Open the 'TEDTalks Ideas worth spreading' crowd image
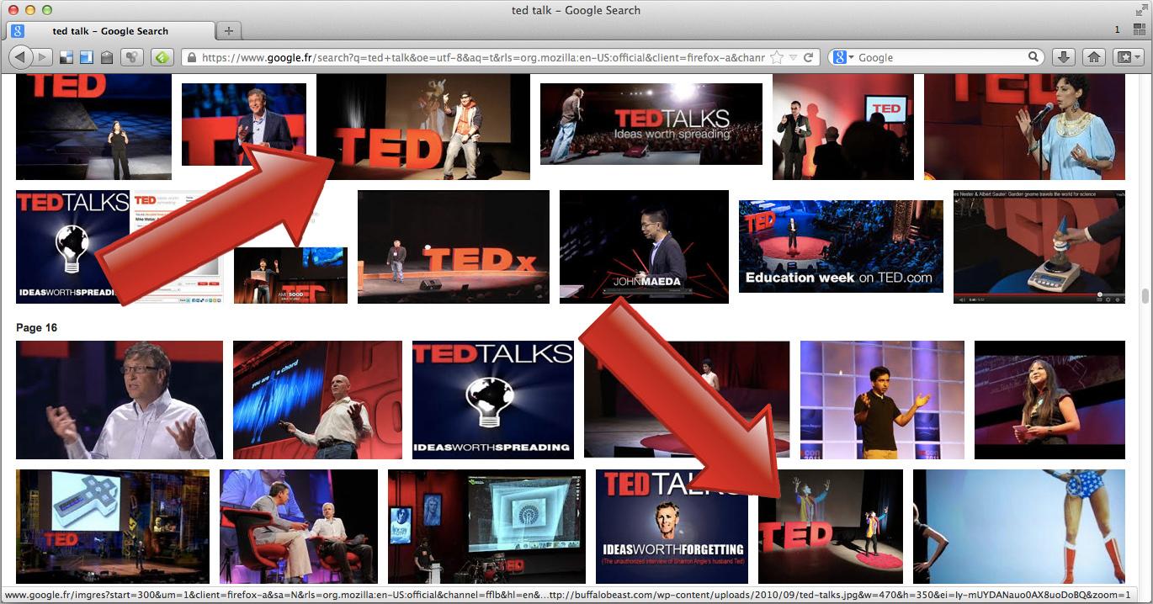1153x604 pixels. (651, 124)
